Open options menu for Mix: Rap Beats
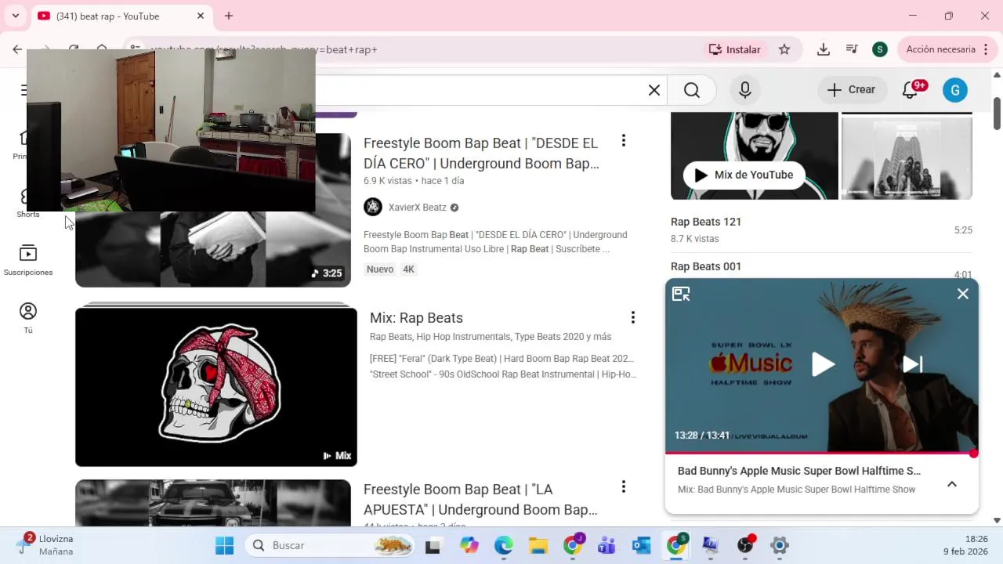The image size is (1003, 564). (x=633, y=317)
